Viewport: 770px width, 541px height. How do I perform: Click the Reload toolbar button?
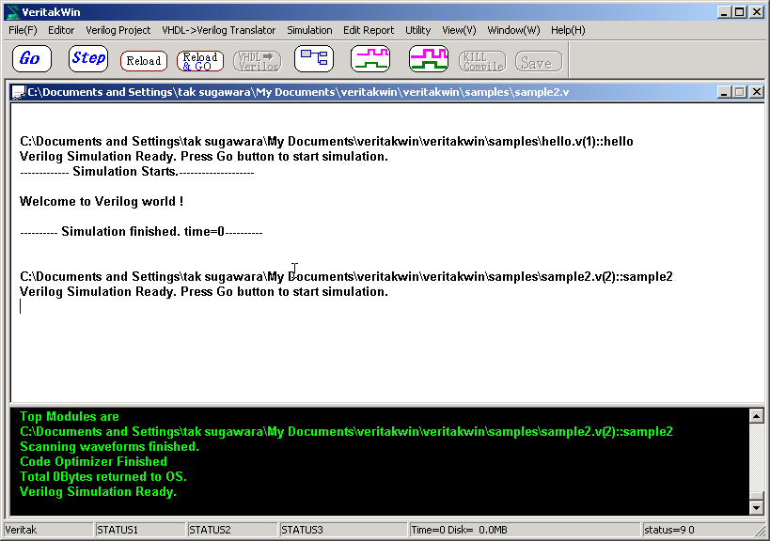coord(144,61)
